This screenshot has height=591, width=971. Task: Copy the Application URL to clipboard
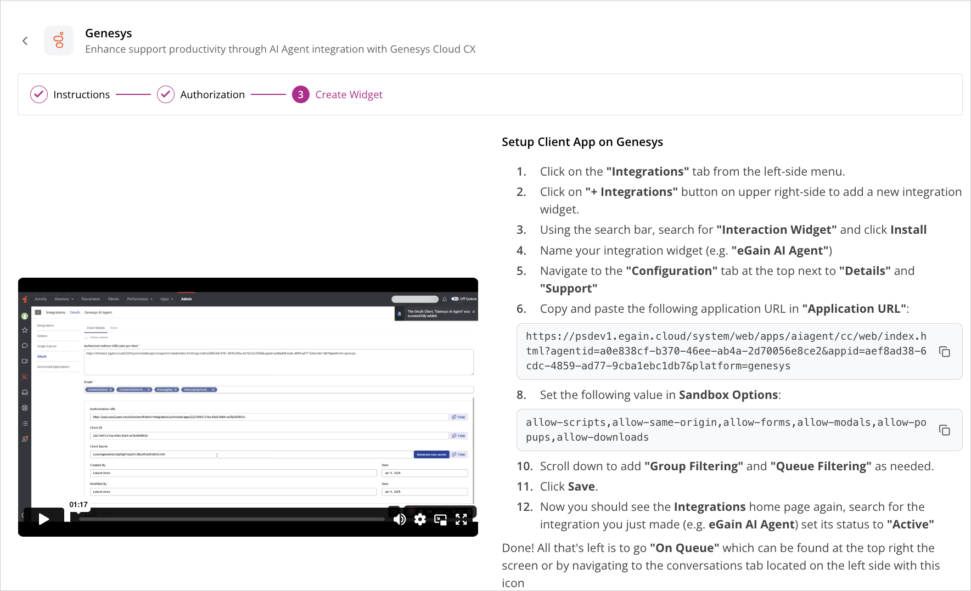pyautogui.click(x=944, y=352)
